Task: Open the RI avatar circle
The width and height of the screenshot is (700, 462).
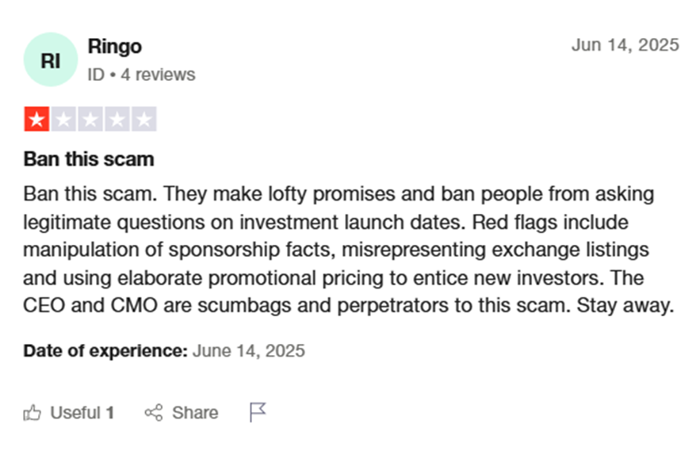Action: click(51, 59)
